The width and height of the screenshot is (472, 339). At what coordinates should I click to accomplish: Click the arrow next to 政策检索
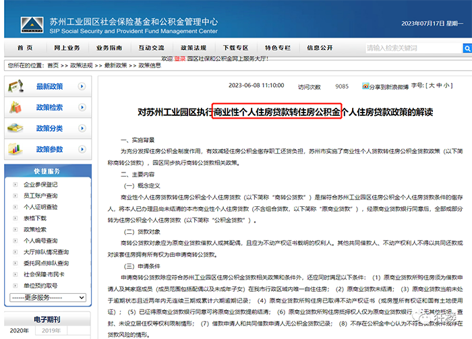[x=82, y=107]
